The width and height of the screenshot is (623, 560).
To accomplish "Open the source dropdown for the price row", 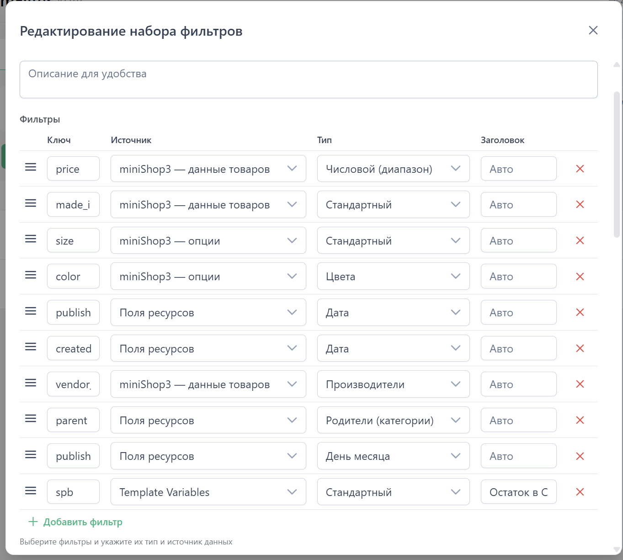I will [x=208, y=169].
